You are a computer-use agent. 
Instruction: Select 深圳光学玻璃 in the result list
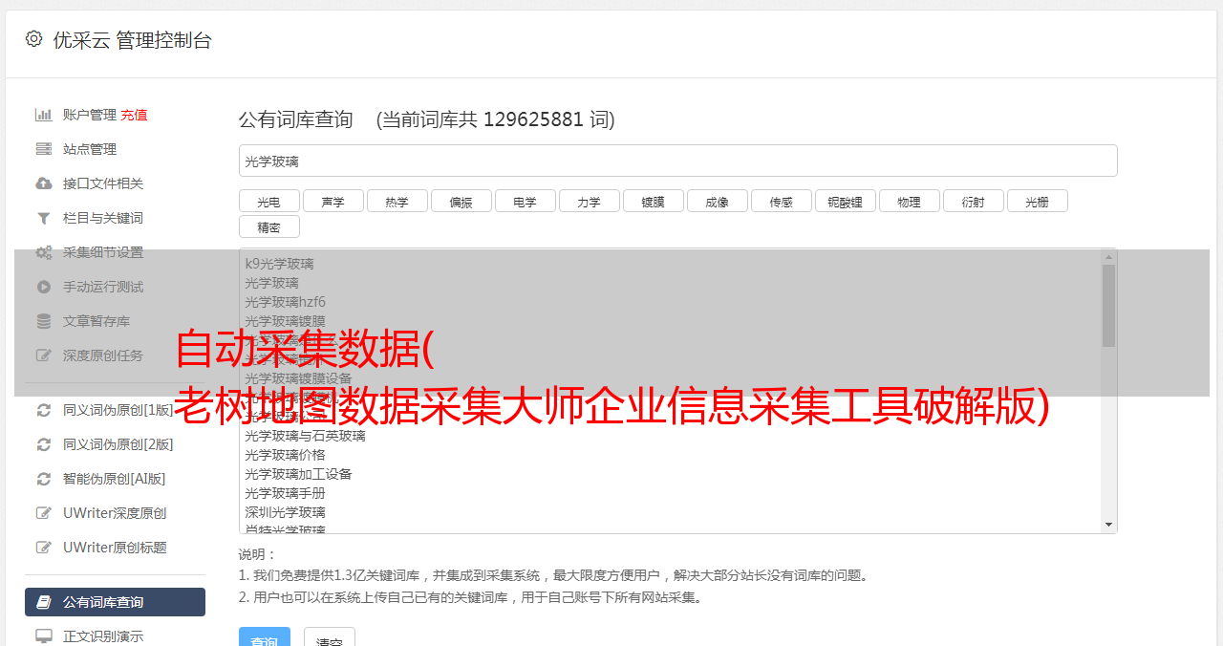click(x=285, y=512)
